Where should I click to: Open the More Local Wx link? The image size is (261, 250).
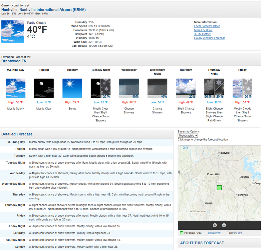click(x=203, y=30)
